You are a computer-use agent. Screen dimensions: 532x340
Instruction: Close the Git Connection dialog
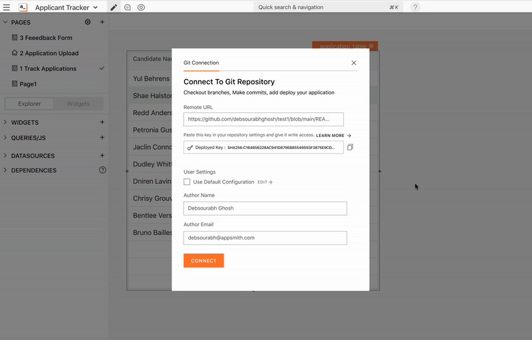(x=354, y=63)
